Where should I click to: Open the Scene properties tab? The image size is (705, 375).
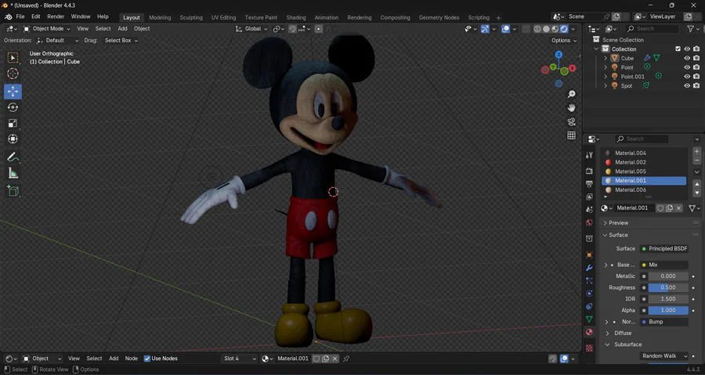pos(589,210)
